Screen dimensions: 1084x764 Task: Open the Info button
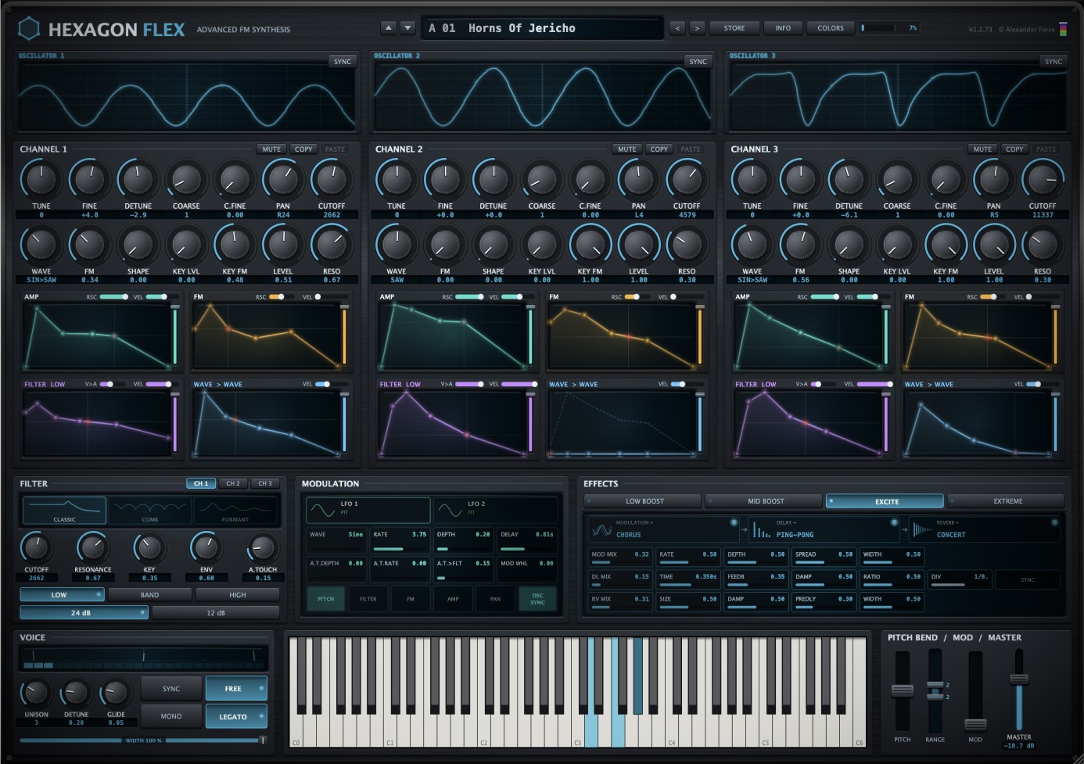pyautogui.click(x=783, y=28)
